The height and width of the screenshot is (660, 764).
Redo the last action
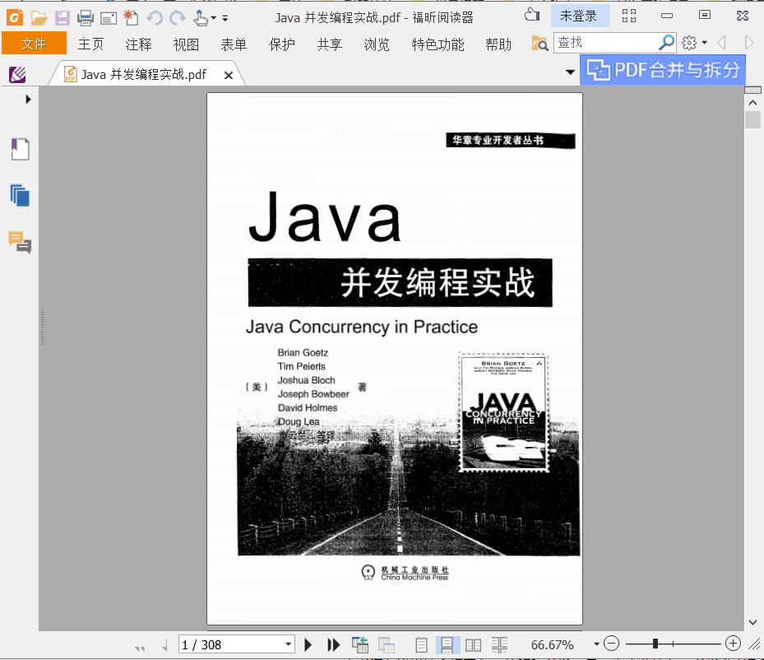pyautogui.click(x=178, y=19)
